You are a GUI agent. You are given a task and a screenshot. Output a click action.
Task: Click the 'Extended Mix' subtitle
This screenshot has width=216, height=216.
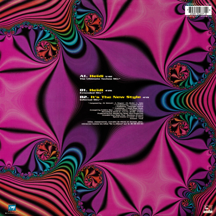pos(91,93)
